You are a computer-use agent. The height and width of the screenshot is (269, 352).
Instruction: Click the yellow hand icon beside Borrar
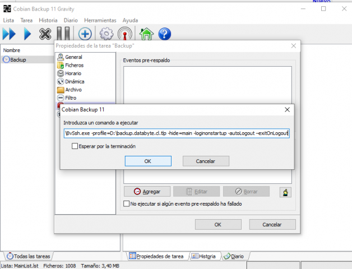point(285,192)
